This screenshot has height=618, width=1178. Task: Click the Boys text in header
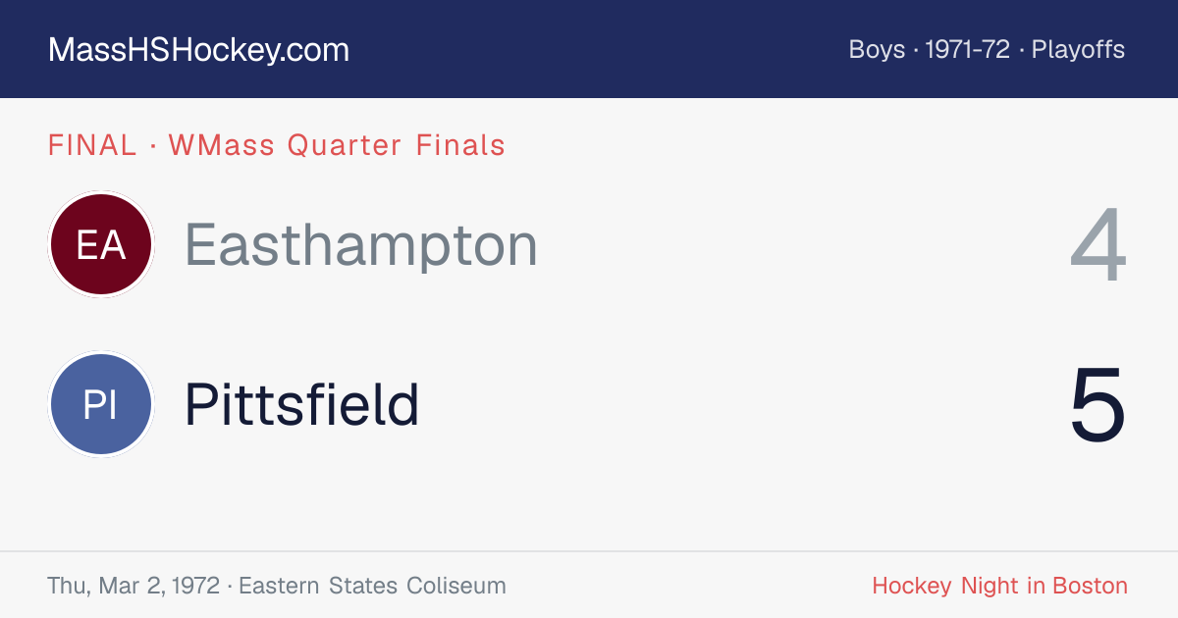coord(877,49)
